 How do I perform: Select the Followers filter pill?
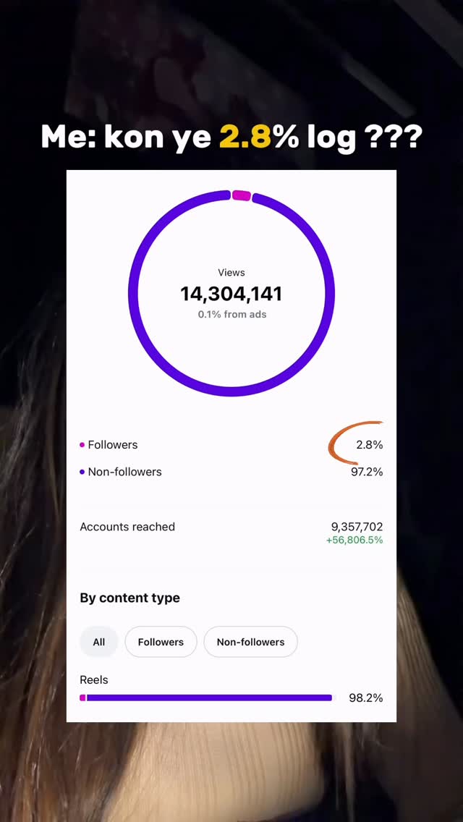coord(161,642)
